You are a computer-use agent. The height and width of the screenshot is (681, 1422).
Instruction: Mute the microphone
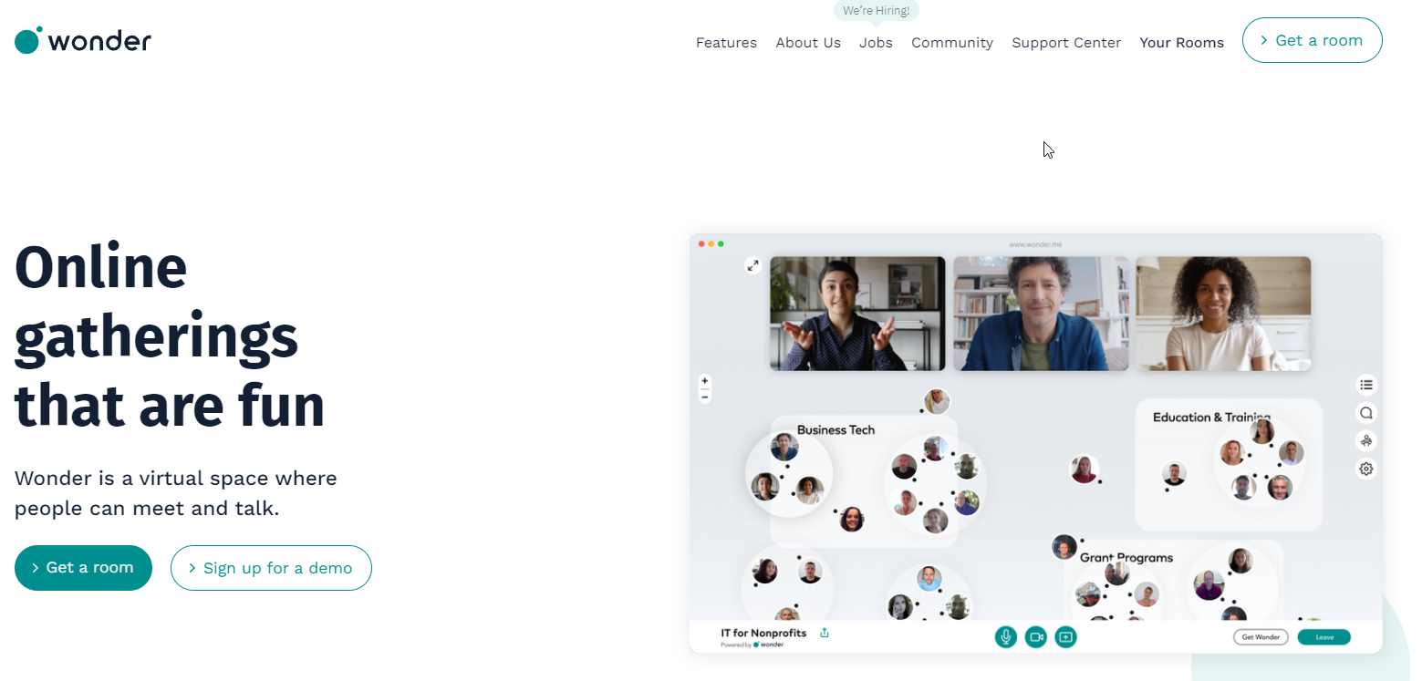[1005, 637]
